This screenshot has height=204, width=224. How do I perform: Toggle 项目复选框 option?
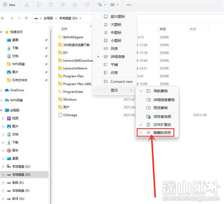[x=157, y=117]
